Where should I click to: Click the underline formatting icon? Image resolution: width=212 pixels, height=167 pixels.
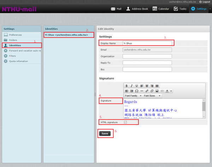[136, 86]
